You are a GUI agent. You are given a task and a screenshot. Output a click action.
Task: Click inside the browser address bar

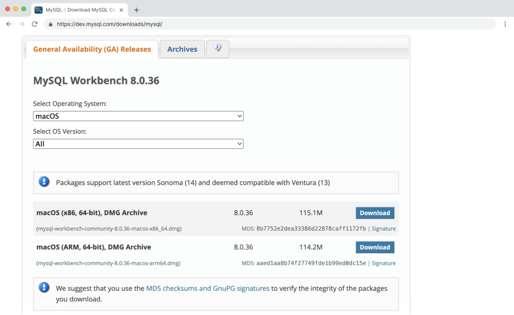(x=171, y=24)
